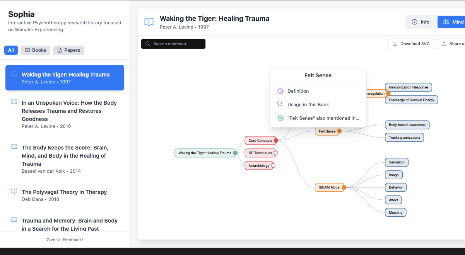Select the blue All filter chip
Screen dimensions: 465x255
(11, 50)
